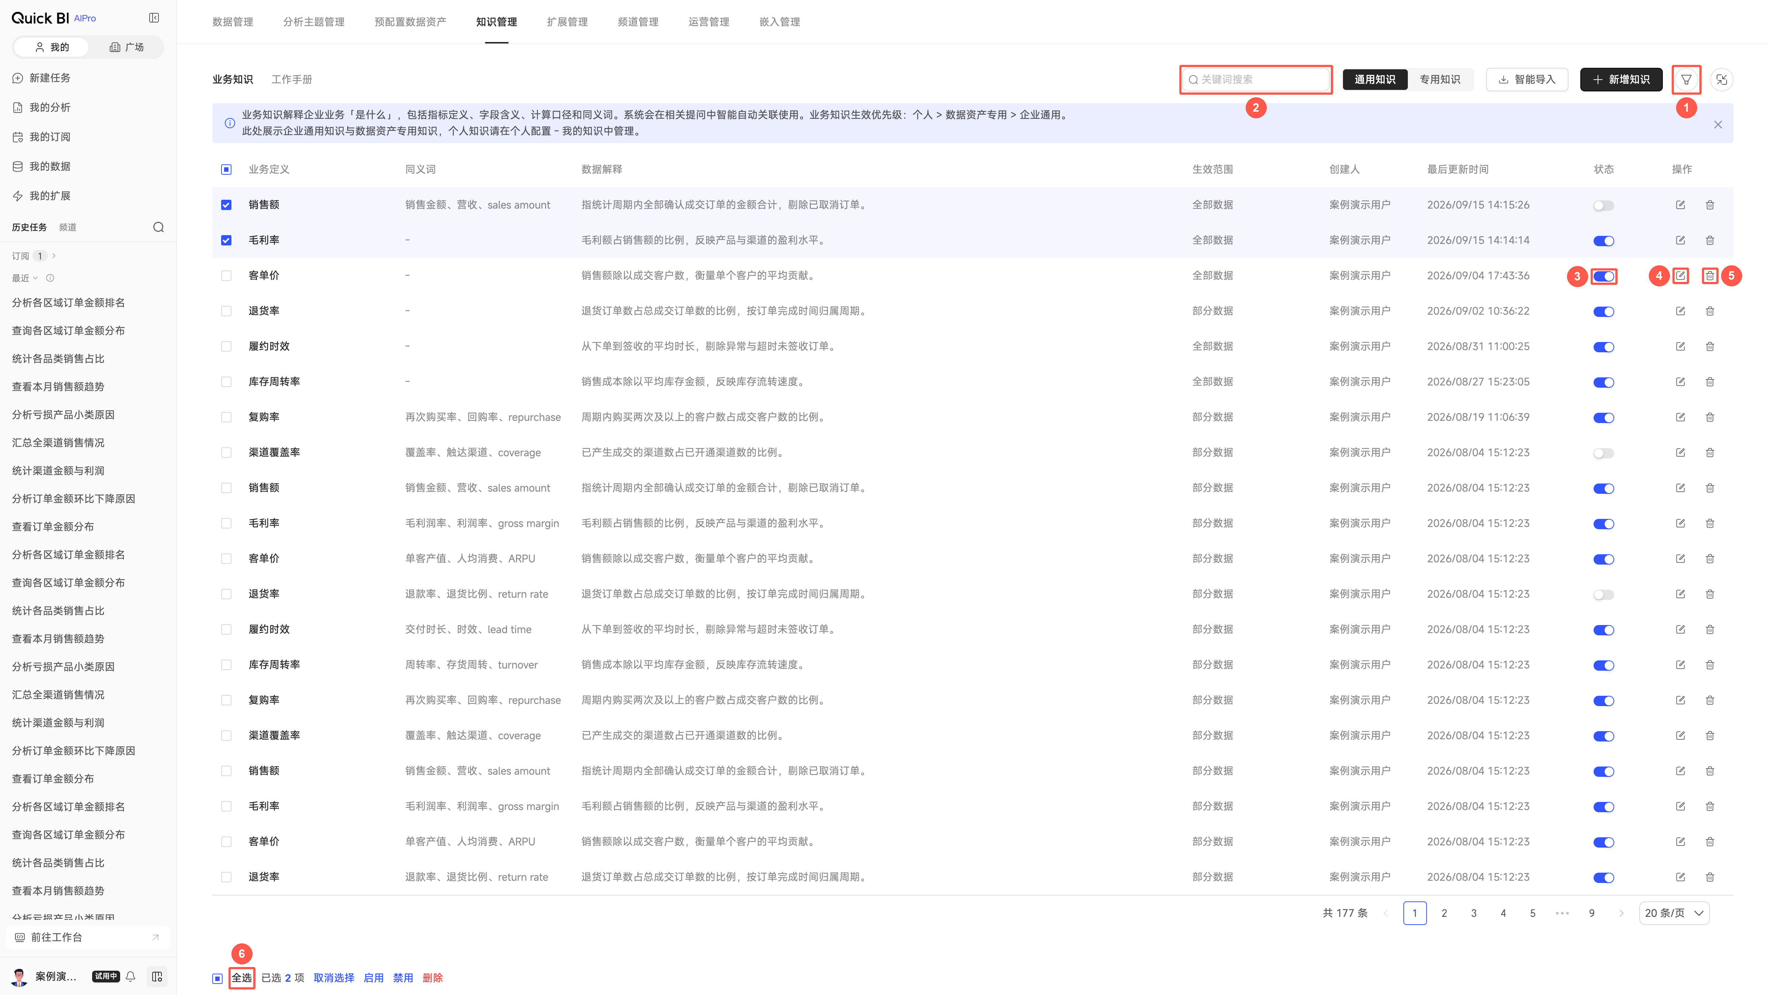Open the filter funnel icon
Viewport: 1769px width, 995px height.
tap(1686, 80)
